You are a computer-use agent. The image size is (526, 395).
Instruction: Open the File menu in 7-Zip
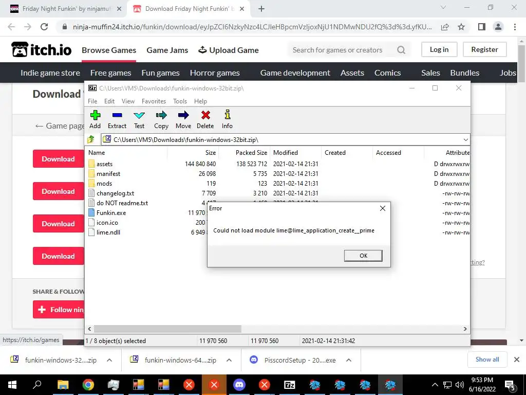92,101
